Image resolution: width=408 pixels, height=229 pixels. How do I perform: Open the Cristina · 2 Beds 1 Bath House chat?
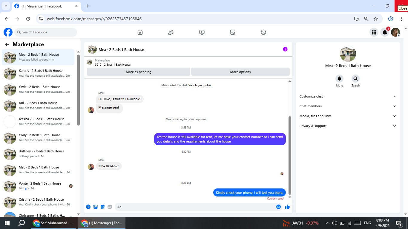38,202
